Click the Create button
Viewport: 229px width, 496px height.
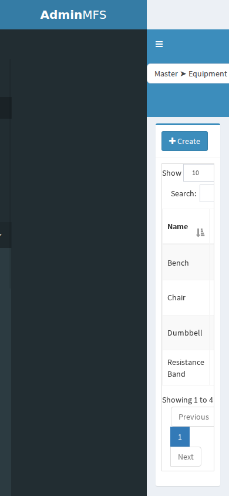[185, 141]
